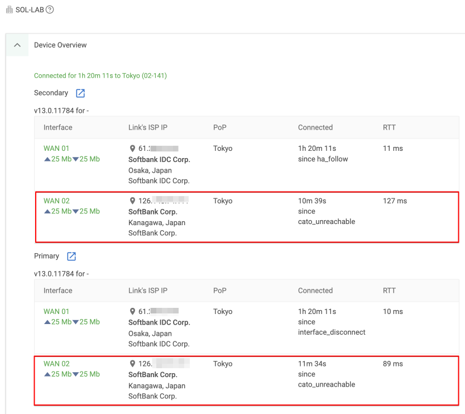Select WAN 02 in the Secondary table

tap(56, 201)
